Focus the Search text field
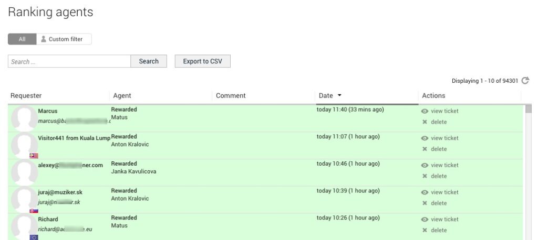The height and width of the screenshot is (240, 538). click(x=69, y=61)
